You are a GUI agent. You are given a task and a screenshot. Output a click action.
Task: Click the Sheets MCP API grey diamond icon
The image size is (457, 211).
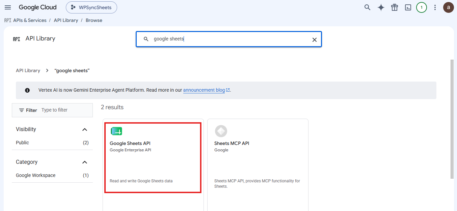click(x=221, y=131)
